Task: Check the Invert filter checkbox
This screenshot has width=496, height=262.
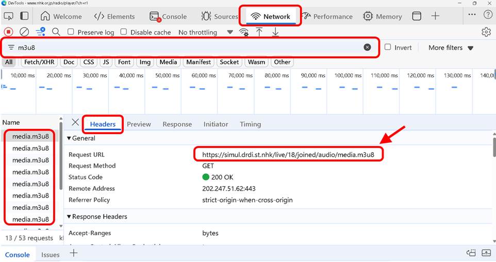Action: 388,47
